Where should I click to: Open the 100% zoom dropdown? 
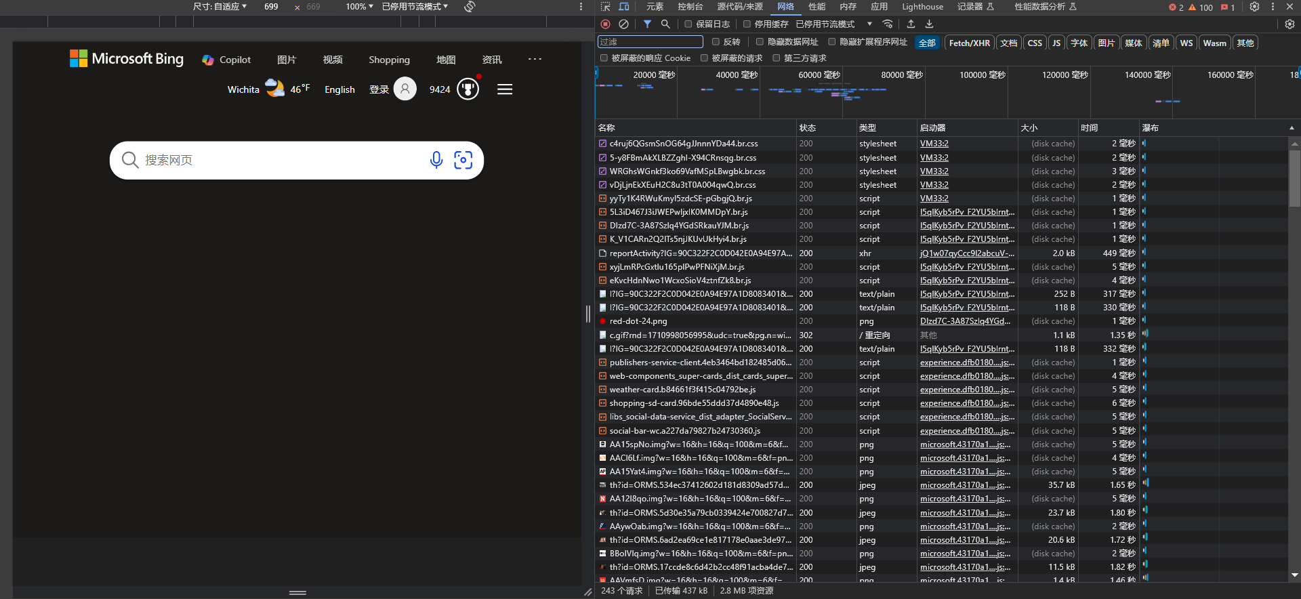(x=359, y=7)
